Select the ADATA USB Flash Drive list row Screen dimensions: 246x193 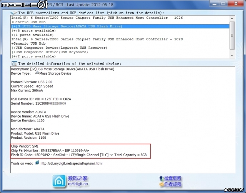pyautogui.click(x=120, y=26)
